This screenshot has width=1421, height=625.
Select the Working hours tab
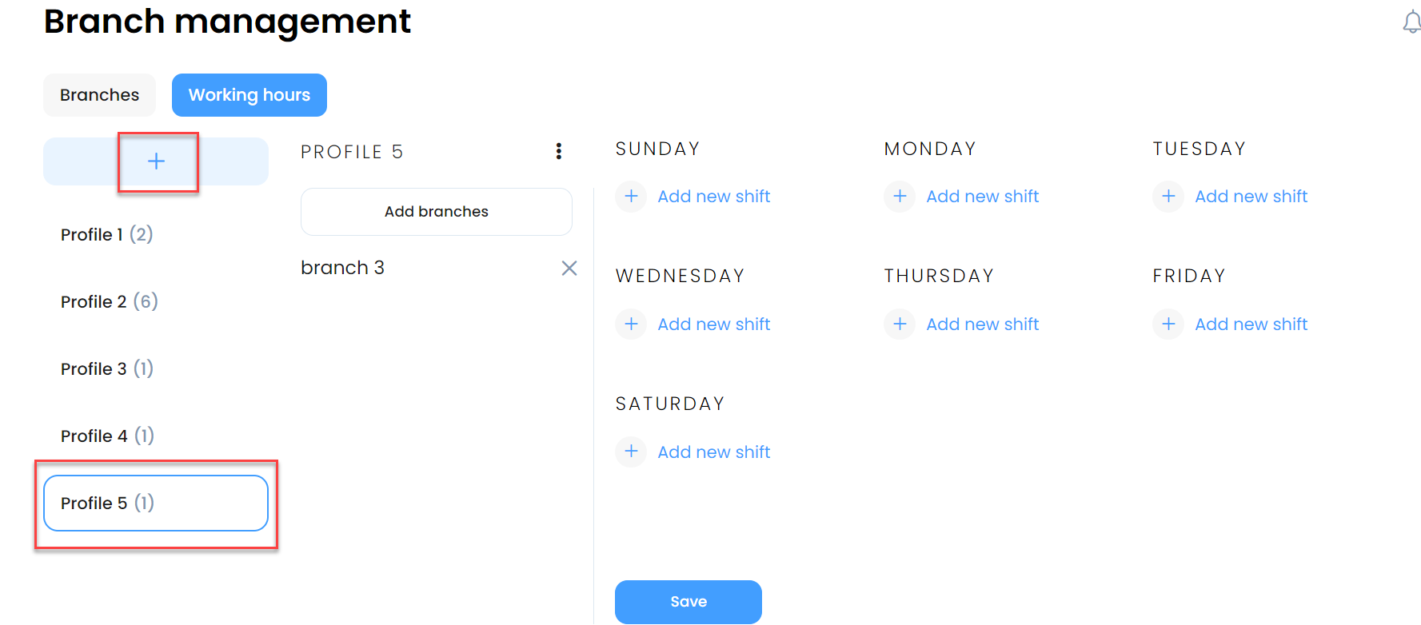[249, 95]
